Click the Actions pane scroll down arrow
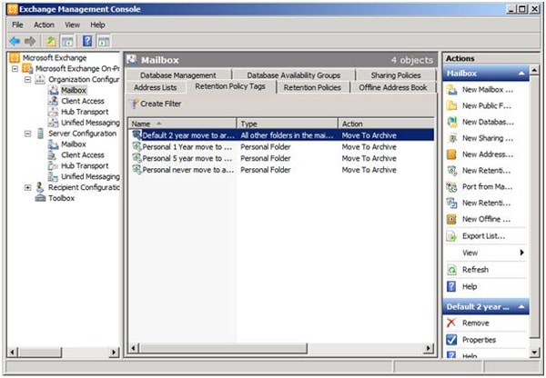The width and height of the screenshot is (546, 378). 534,353
